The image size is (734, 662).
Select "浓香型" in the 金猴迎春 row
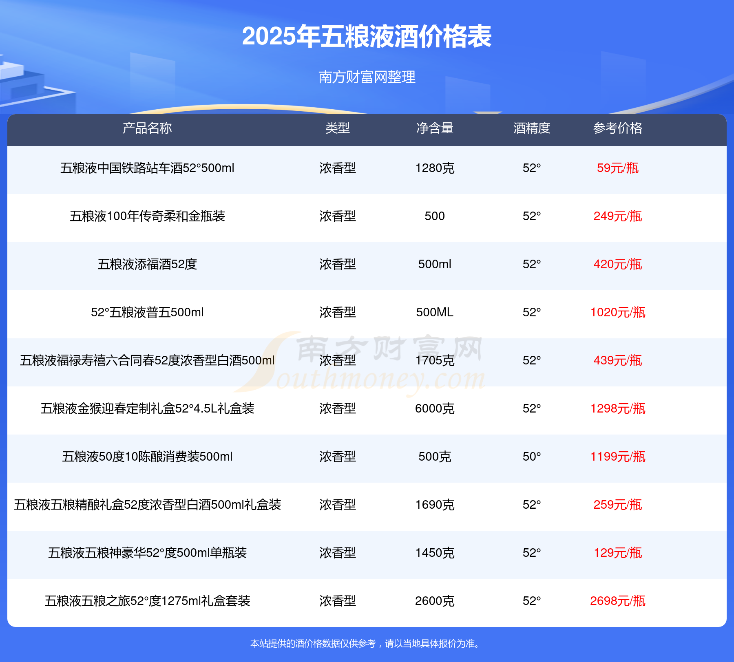click(x=338, y=408)
